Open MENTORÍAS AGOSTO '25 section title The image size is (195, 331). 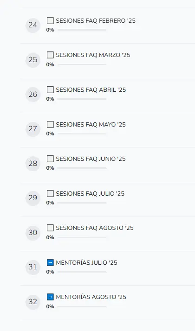(91, 297)
